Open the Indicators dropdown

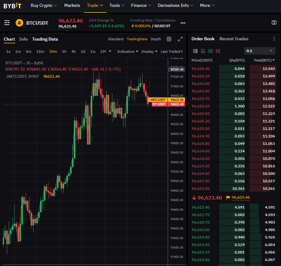coord(128,52)
